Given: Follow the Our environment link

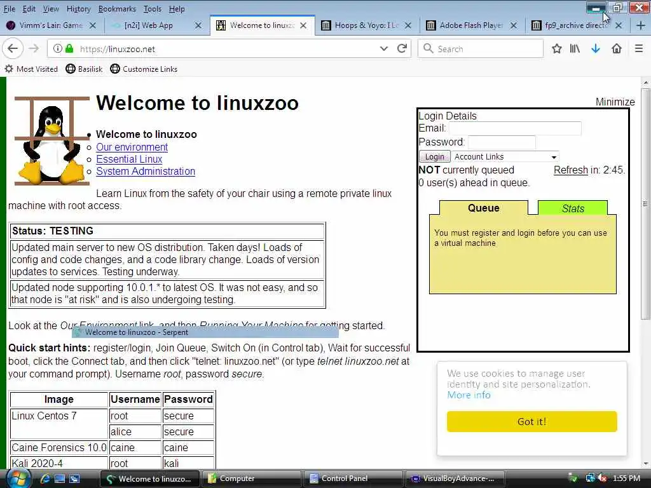Looking at the screenshot, I should [132, 147].
